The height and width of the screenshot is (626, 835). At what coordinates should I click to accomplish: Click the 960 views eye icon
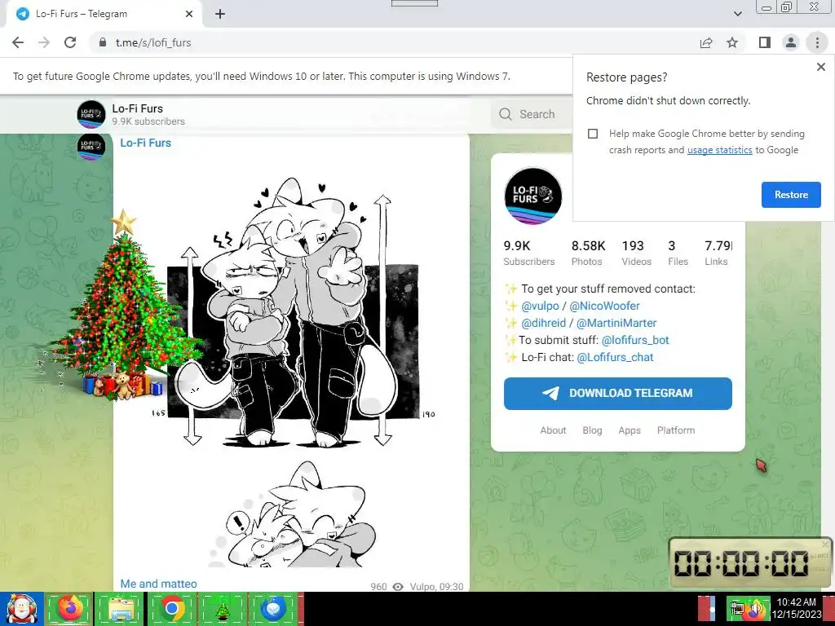(398, 587)
